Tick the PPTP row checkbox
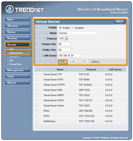The height and width of the screenshot is (141, 133). (x=37, y=116)
